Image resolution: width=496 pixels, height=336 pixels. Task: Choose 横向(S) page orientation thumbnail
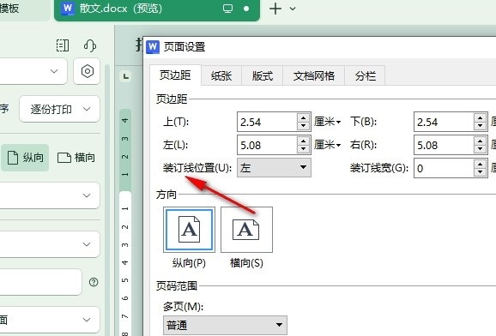click(246, 230)
